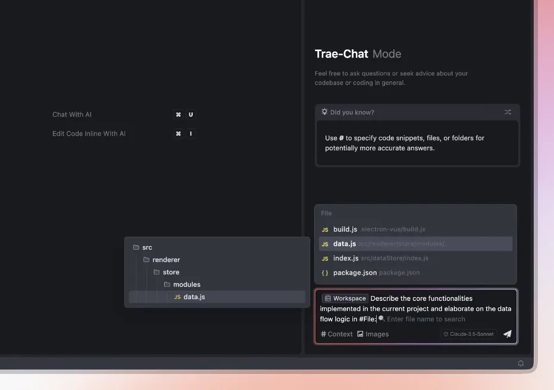Click the JS icon beside data.js in tree
554x390 pixels.
[x=177, y=297]
